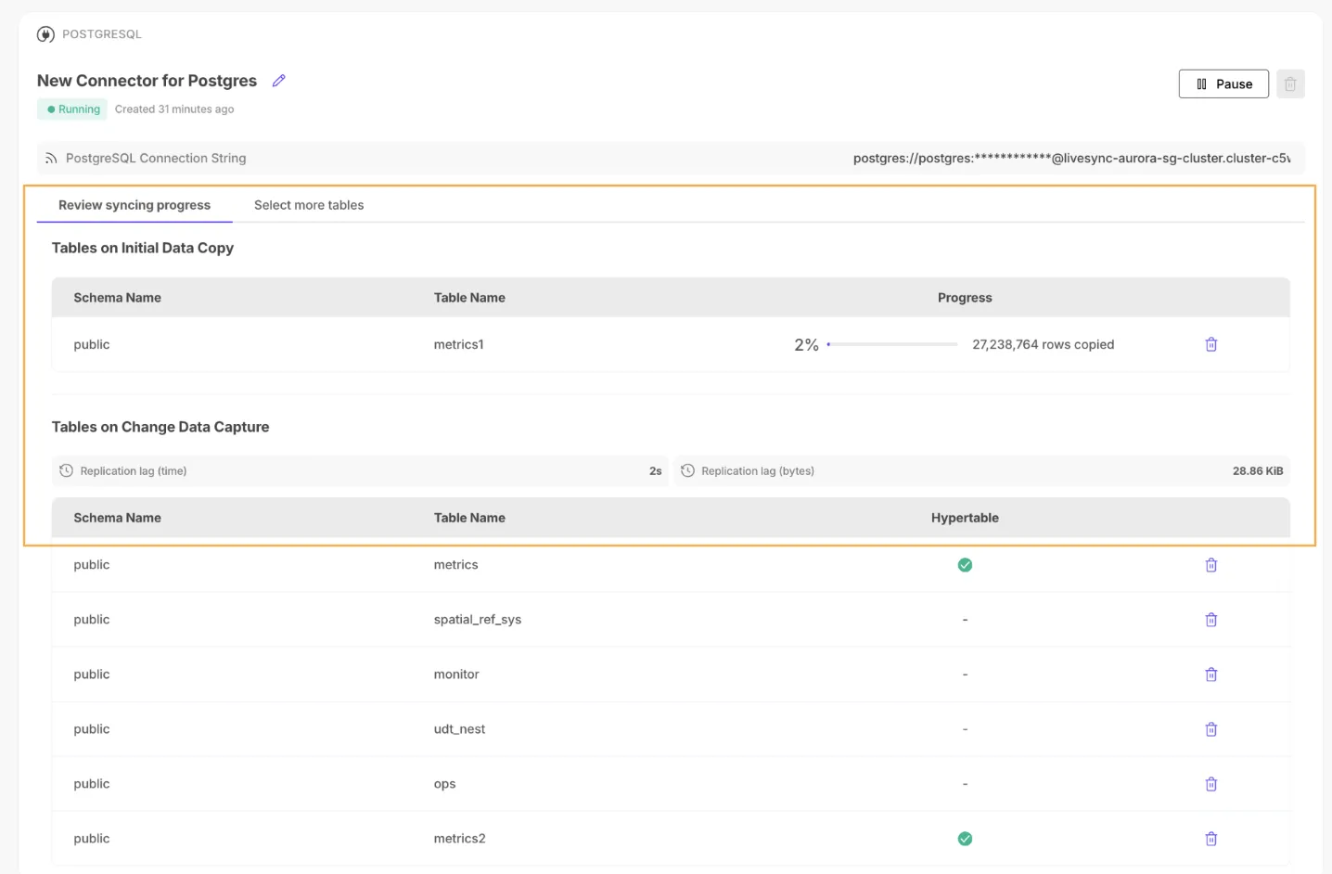1332x874 pixels.
Task: Click the replication lag time clock icon
Action: 66,470
